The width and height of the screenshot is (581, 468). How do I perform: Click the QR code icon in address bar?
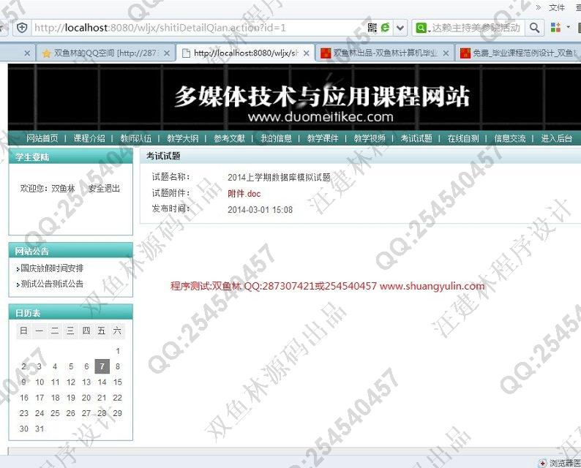point(372,28)
